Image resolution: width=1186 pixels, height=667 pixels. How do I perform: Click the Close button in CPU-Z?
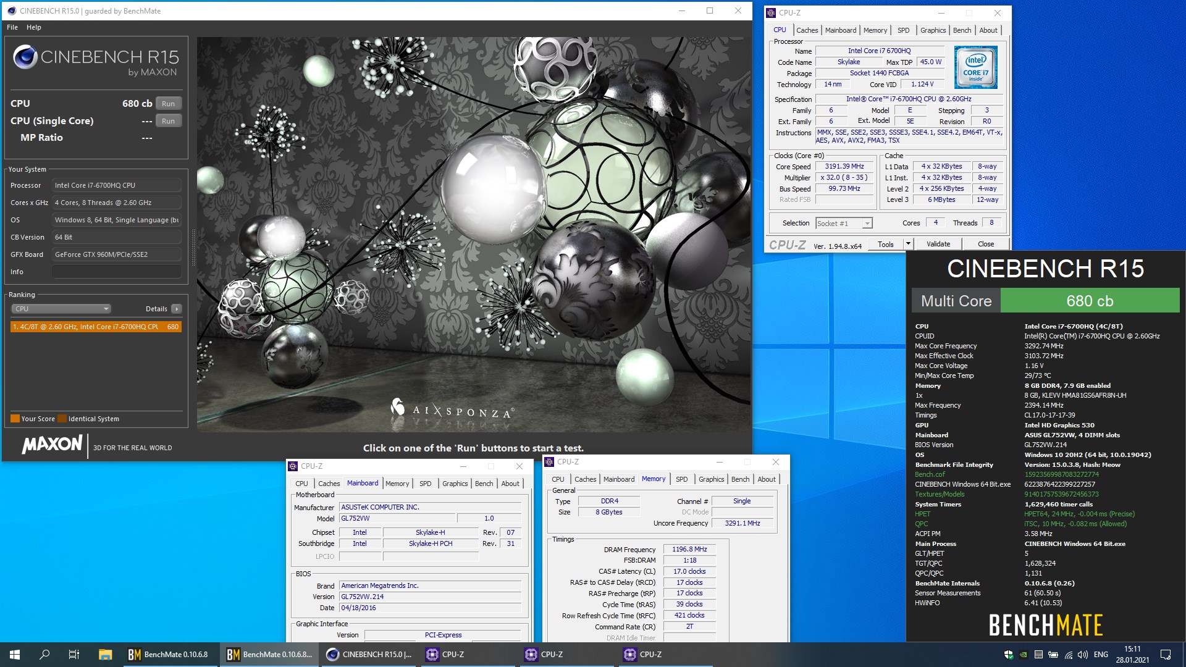pyautogui.click(x=986, y=244)
